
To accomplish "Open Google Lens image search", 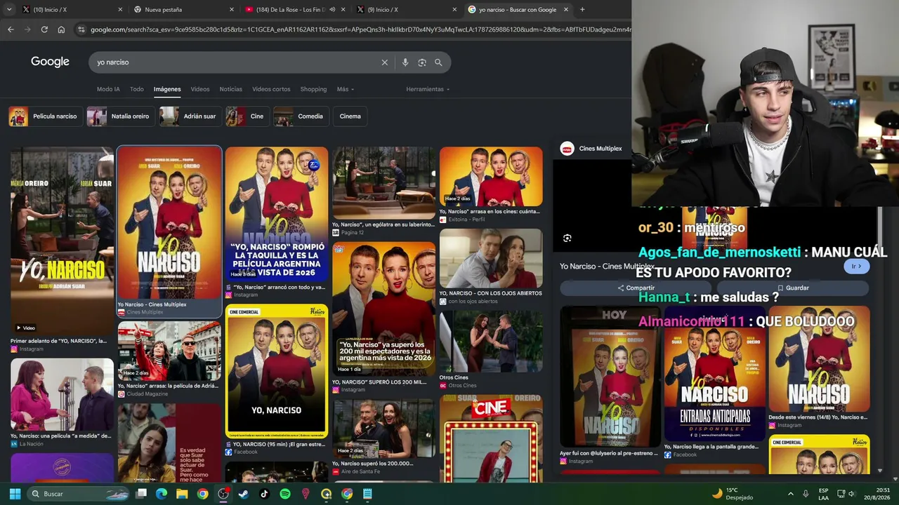I will pyautogui.click(x=422, y=62).
